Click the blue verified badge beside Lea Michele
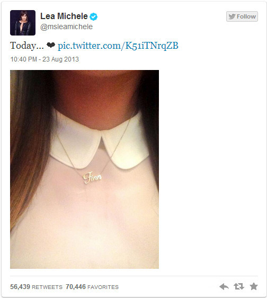 click(x=93, y=17)
